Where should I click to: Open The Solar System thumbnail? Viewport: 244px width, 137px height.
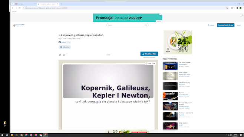point(170,66)
